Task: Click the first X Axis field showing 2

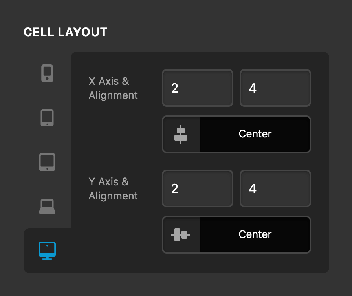Action: pos(197,88)
